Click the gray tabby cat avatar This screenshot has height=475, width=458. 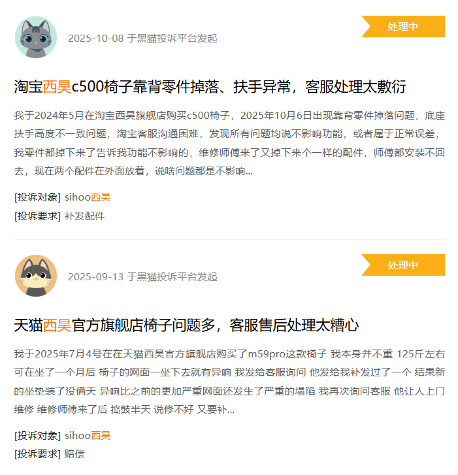click(36, 37)
